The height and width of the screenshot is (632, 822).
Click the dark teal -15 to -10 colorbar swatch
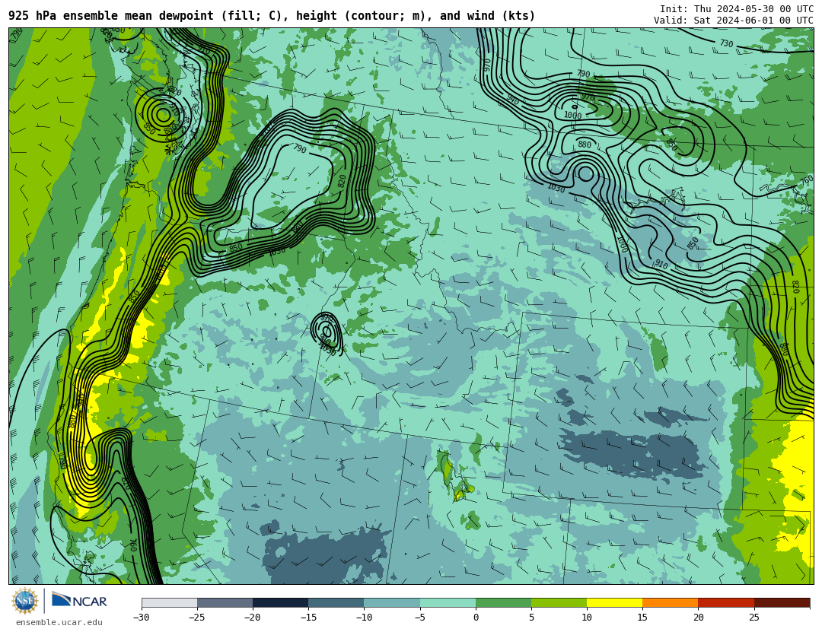click(x=336, y=602)
